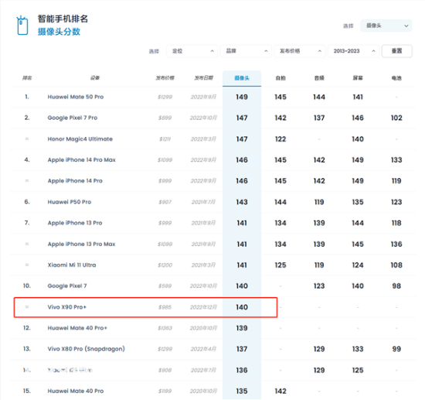Open Google Pixel 7 Pro device link

[x=73, y=118]
